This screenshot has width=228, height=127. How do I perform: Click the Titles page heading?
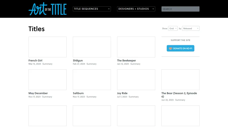pyautogui.click(x=36, y=29)
